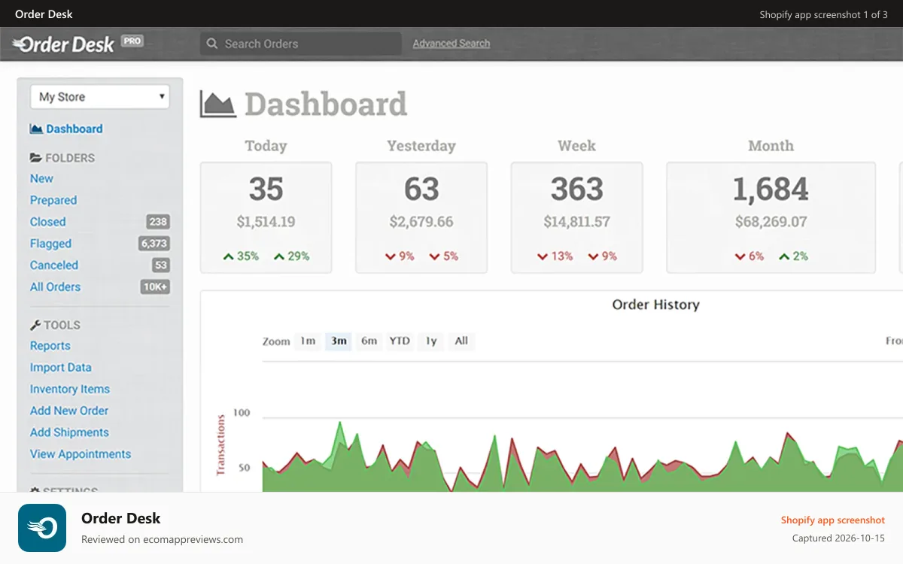The width and height of the screenshot is (903, 564).
Task: Click the wrench icon beside TOOLS heading
Action: click(35, 325)
